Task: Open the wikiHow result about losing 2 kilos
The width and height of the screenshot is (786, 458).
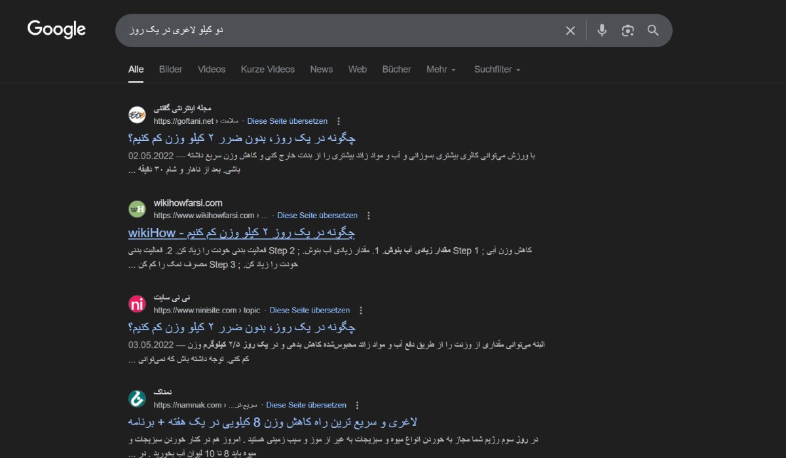Action: pos(241,232)
